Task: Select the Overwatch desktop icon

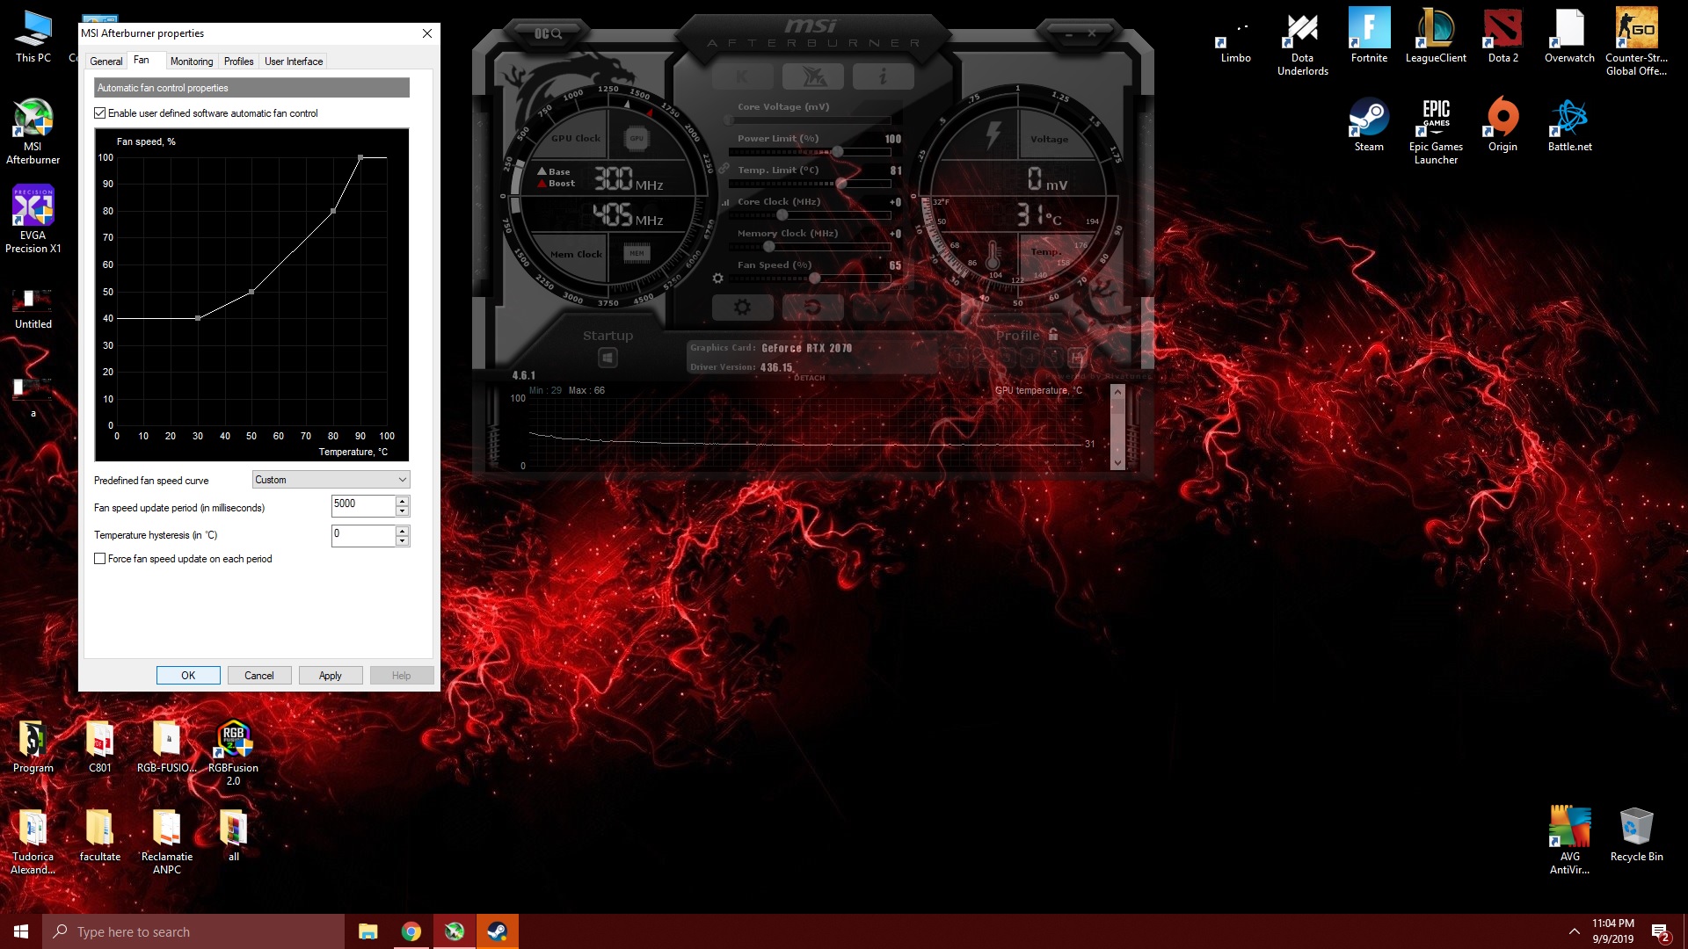Action: (x=1569, y=36)
